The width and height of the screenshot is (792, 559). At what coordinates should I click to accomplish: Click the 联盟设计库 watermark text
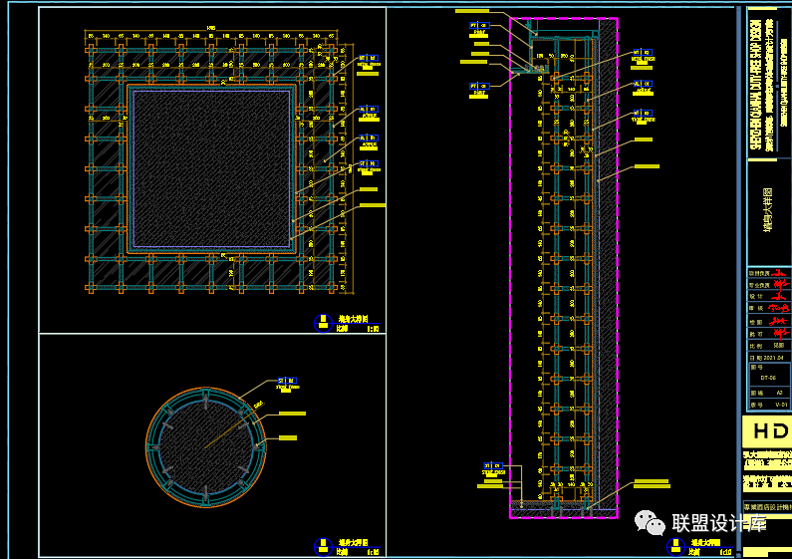point(719,523)
